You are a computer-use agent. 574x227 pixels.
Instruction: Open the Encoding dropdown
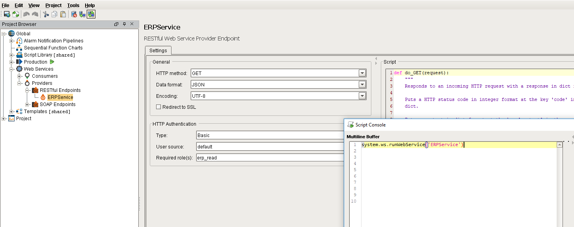(x=362, y=96)
